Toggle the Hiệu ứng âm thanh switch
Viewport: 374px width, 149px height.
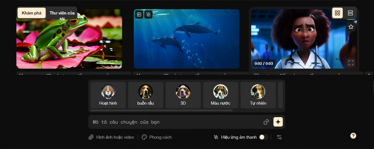click(264, 137)
